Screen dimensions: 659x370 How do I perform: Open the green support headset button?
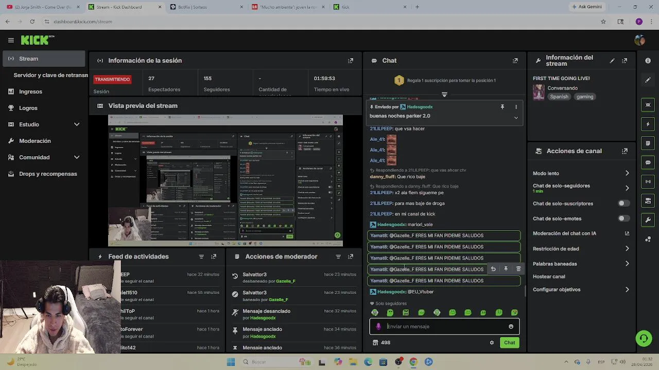(x=644, y=338)
